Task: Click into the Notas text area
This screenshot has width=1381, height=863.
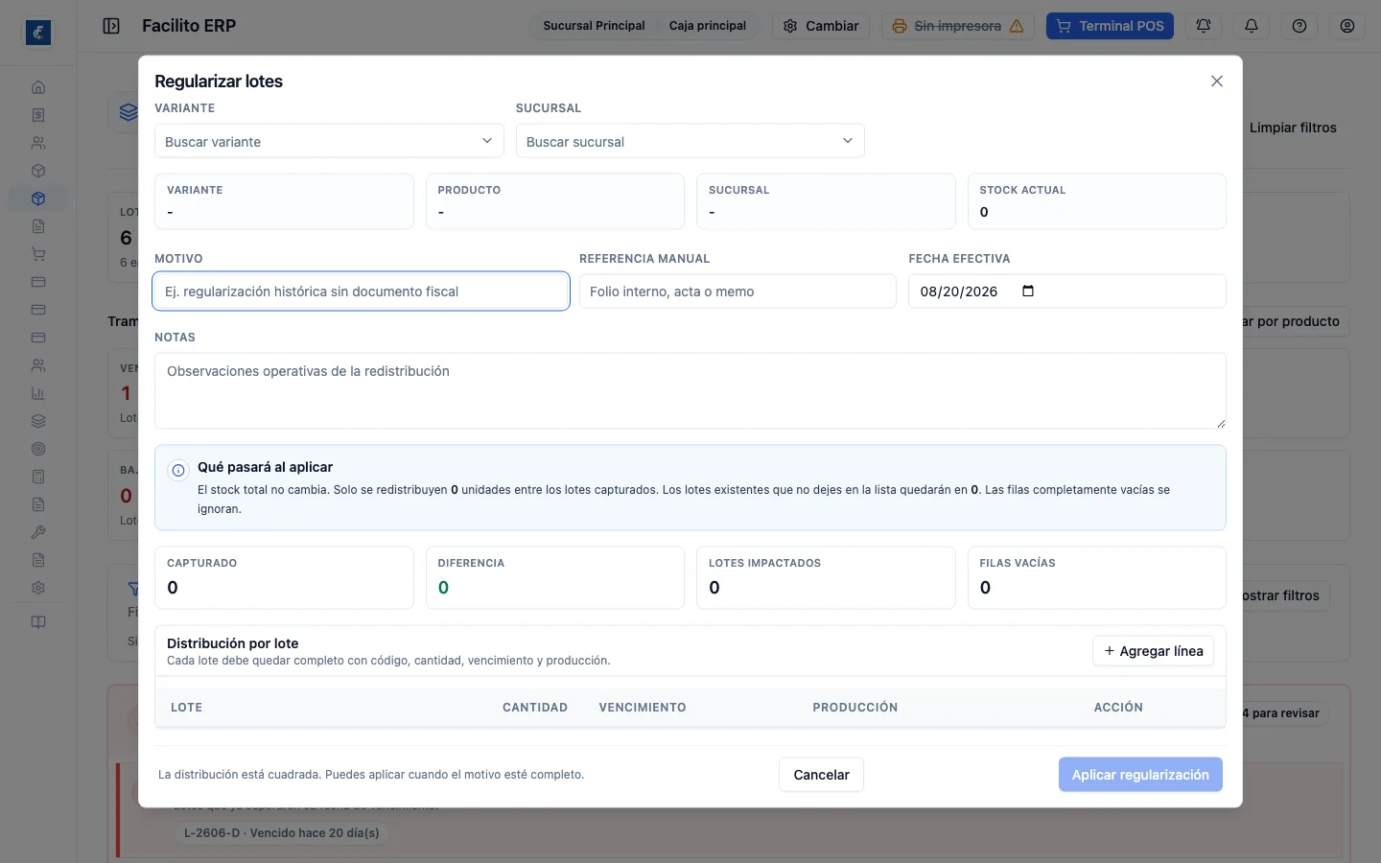Action: [x=690, y=390]
